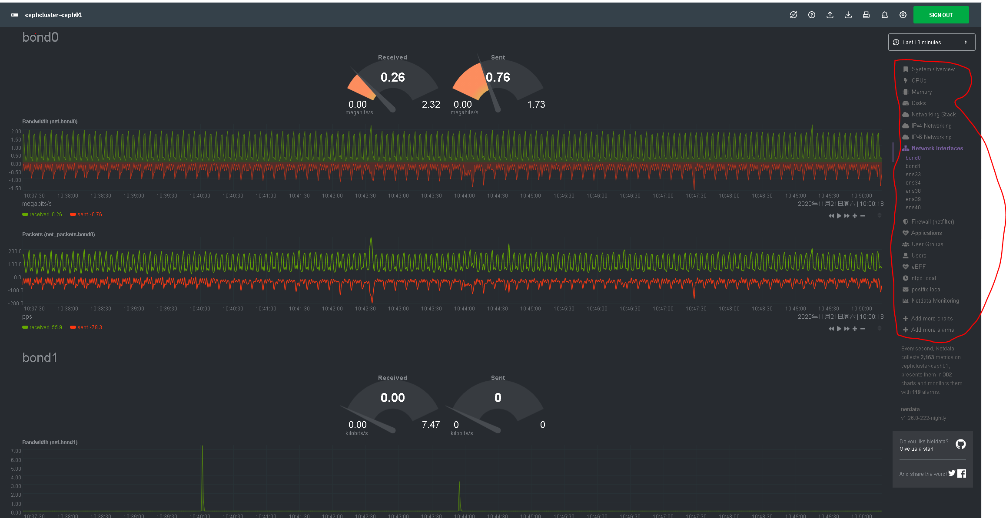Hide the received series in bond0 bandwidth legend
This screenshot has height=518, width=1006.
coord(42,214)
